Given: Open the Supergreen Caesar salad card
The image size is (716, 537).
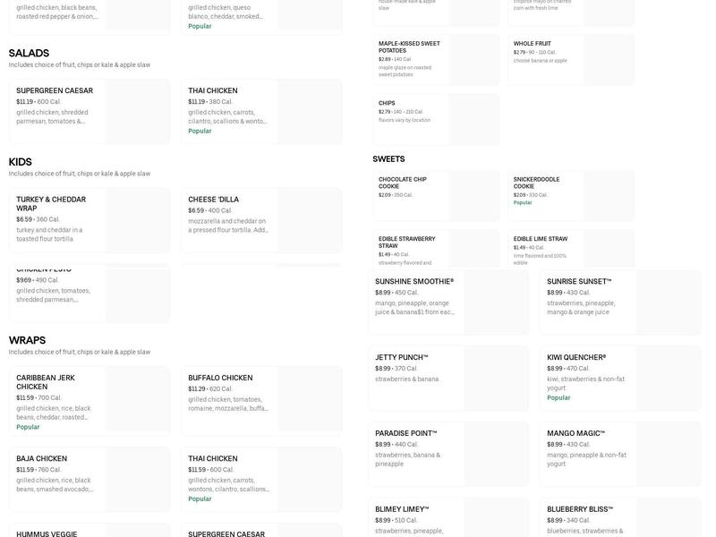Looking at the screenshot, I should (x=89, y=111).
